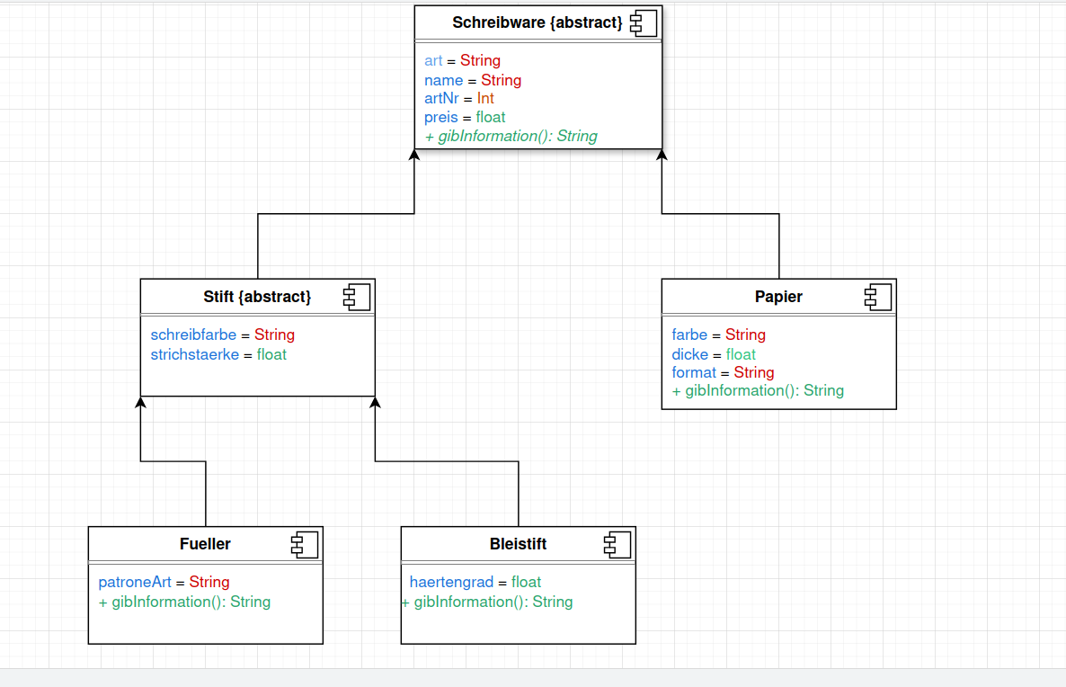Click the dicke = float attribute in Papier
The image size is (1066, 687).
pyautogui.click(x=713, y=354)
